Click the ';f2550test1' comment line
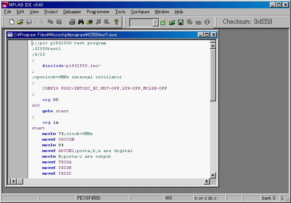This screenshot has width=291, height=203. point(46,49)
